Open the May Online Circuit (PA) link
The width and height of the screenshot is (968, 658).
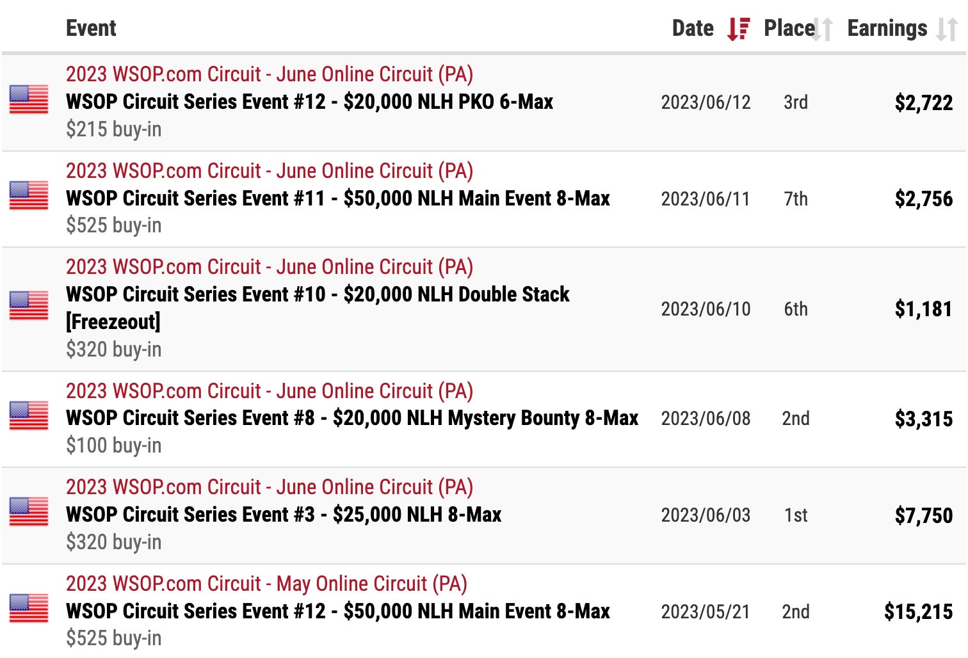[x=266, y=584]
